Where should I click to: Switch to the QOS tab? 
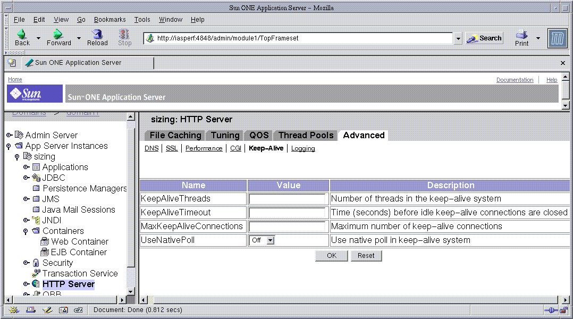click(259, 135)
